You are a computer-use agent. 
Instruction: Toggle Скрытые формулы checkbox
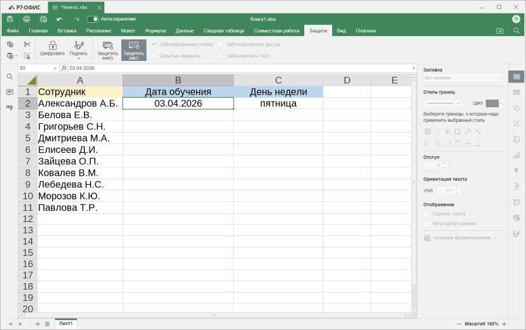154,56
